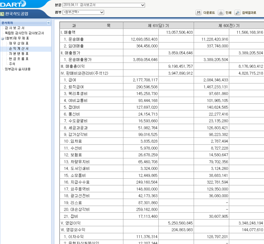The height and width of the screenshot is (244, 264).
Task: Click the 3. 복리후생비 row label
Action: click(x=76, y=93)
